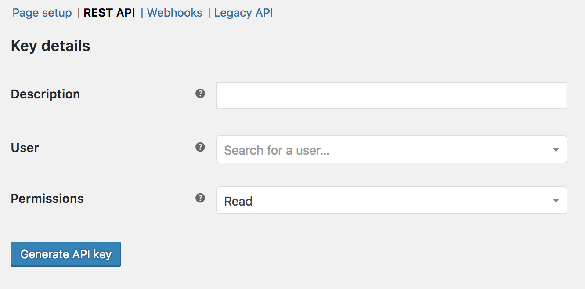
Task: Click the Description field label
Action: (45, 94)
